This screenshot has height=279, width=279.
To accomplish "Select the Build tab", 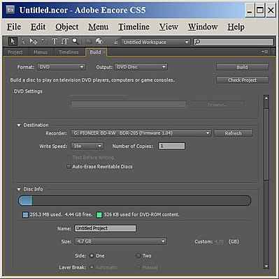I will (x=95, y=52).
